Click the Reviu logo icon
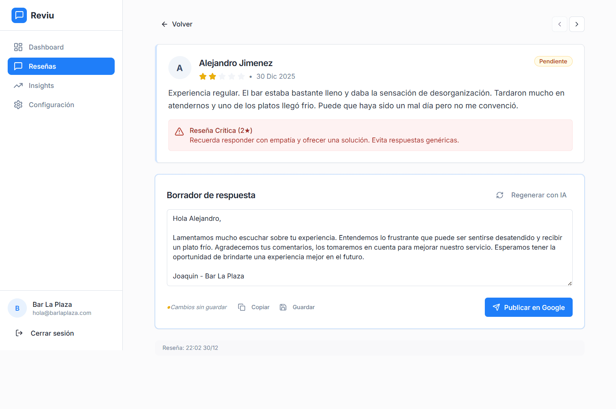 [19, 15]
